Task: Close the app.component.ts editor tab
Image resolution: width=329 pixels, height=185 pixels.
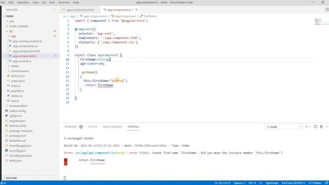Action: [x=136, y=10]
